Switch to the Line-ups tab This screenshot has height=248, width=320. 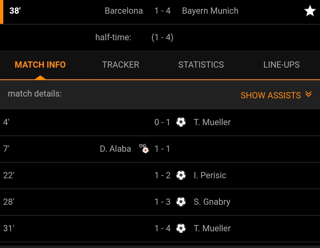pos(281,65)
